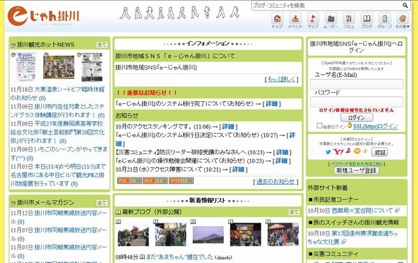Open the もっと詳しく link
Screen dimensions: 418x263
coord(281,79)
